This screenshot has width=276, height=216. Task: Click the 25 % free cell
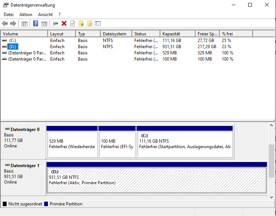(x=226, y=40)
